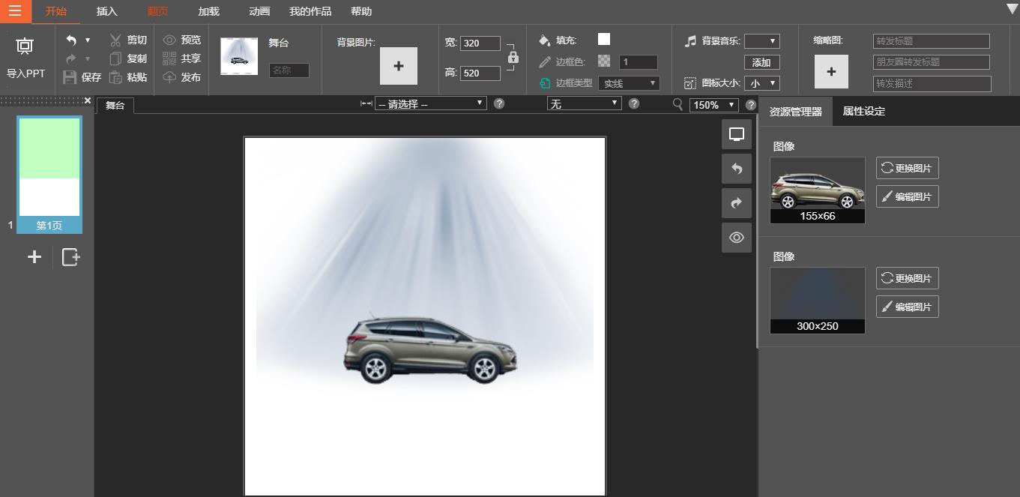Toggle the width-height aspect ratio lock
Viewport: 1020px width, 497px height.
click(513, 57)
